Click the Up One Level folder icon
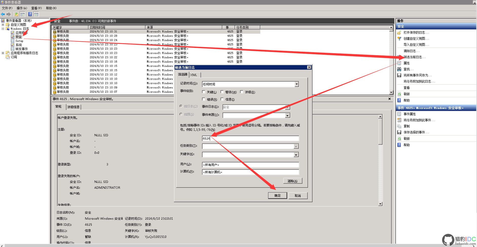The image size is (477, 247). point(16,14)
